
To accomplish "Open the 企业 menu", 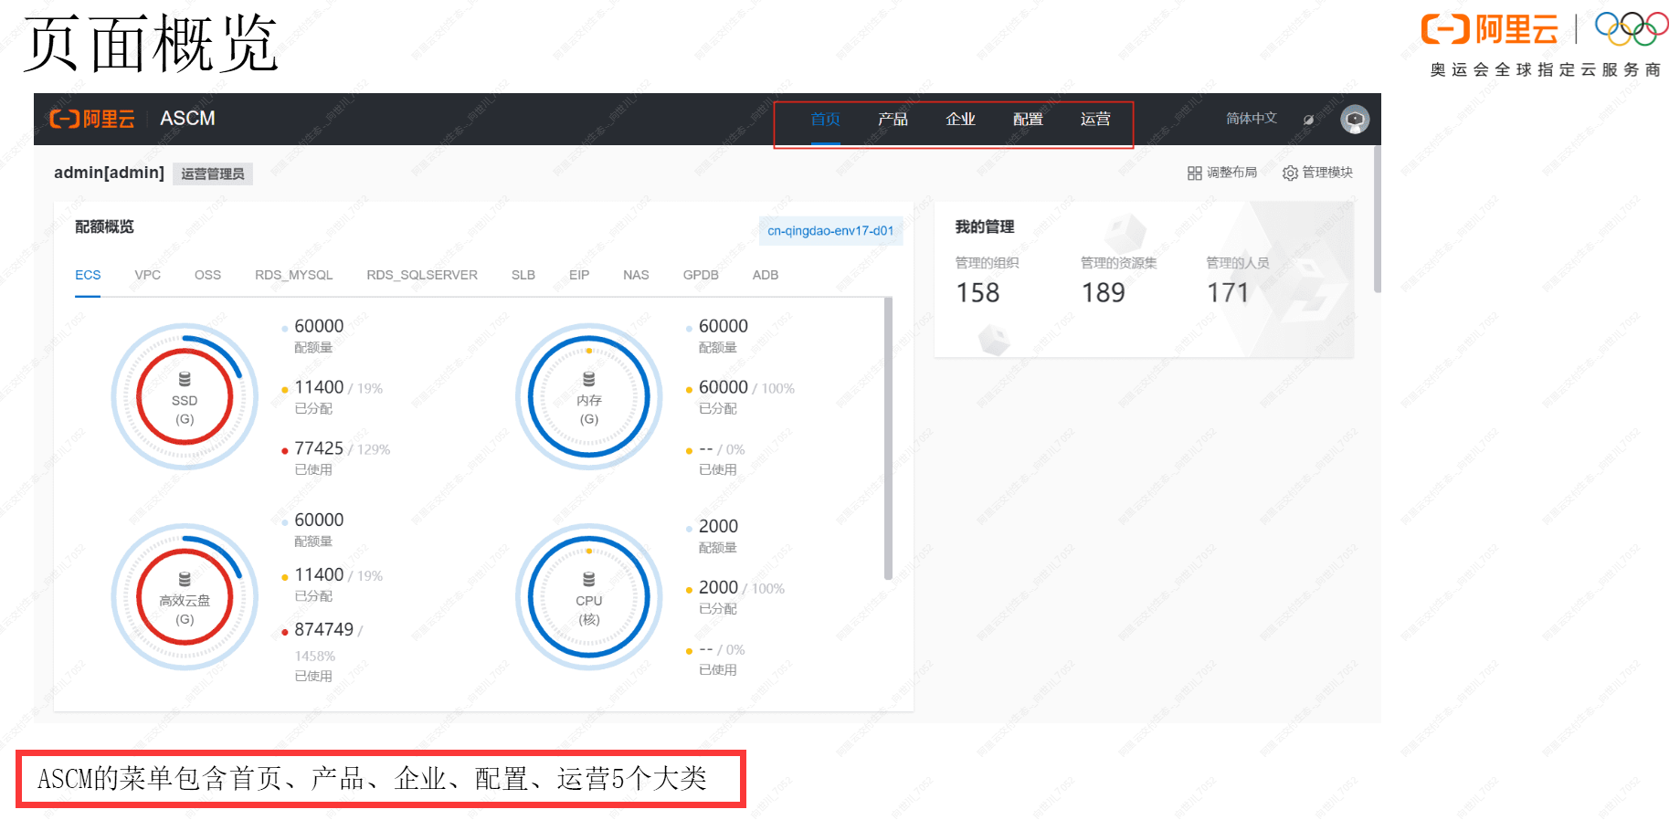I will point(960,119).
